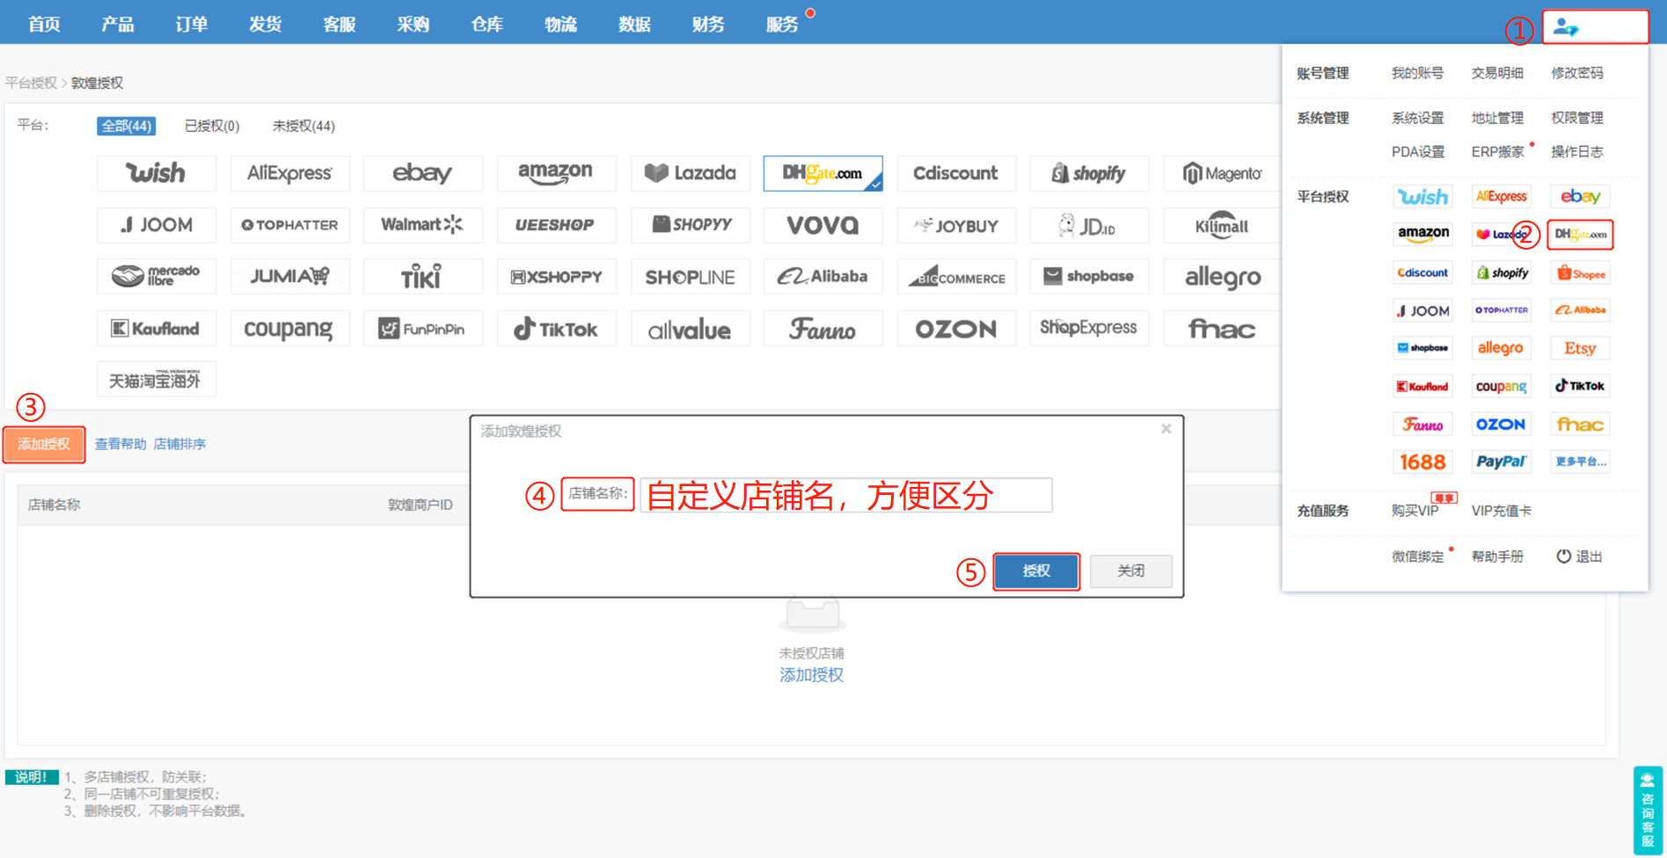Viewport: 1667px width, 858px height.
Task: Open the 产品 top menu
Action: pos(118,24)
